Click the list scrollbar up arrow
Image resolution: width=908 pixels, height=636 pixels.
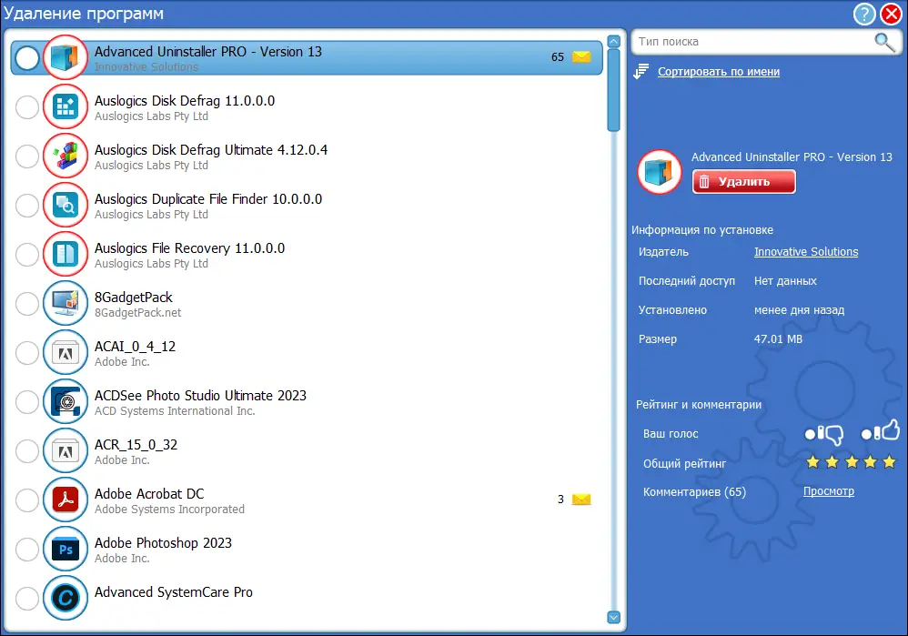pos(614,41)
